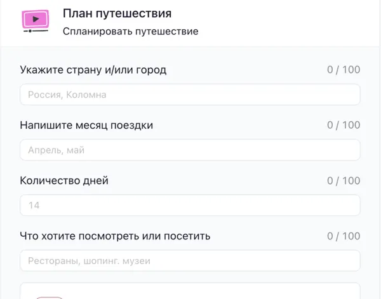Click the 0 / 100 counter for places to visit

point(344,236)
